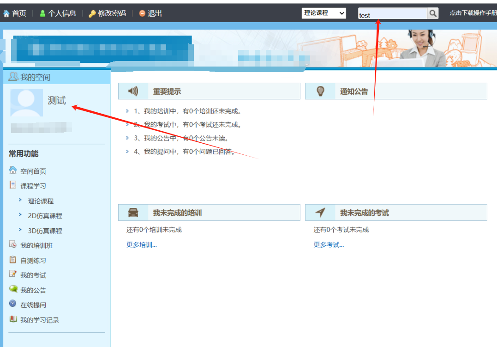Open 3D仿真课程 under 课程学习
The height and width of the screenshot is (347, 497).
point(45,231)
